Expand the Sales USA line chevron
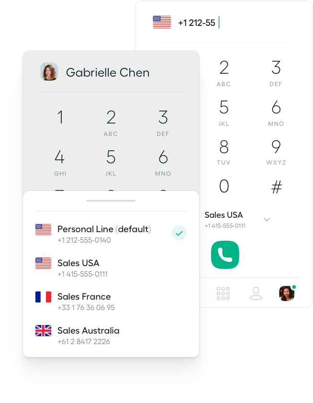Image resolution: width=313 pixels, height=403 pixels. click(x=267, y=220)
